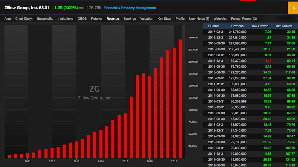Click the 99.39 YoY growth value
298x167 pixels.
point(291,67)
